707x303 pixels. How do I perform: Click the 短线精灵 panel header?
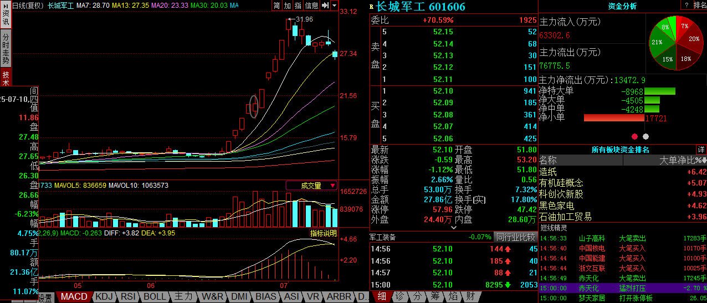coord(554,228)
